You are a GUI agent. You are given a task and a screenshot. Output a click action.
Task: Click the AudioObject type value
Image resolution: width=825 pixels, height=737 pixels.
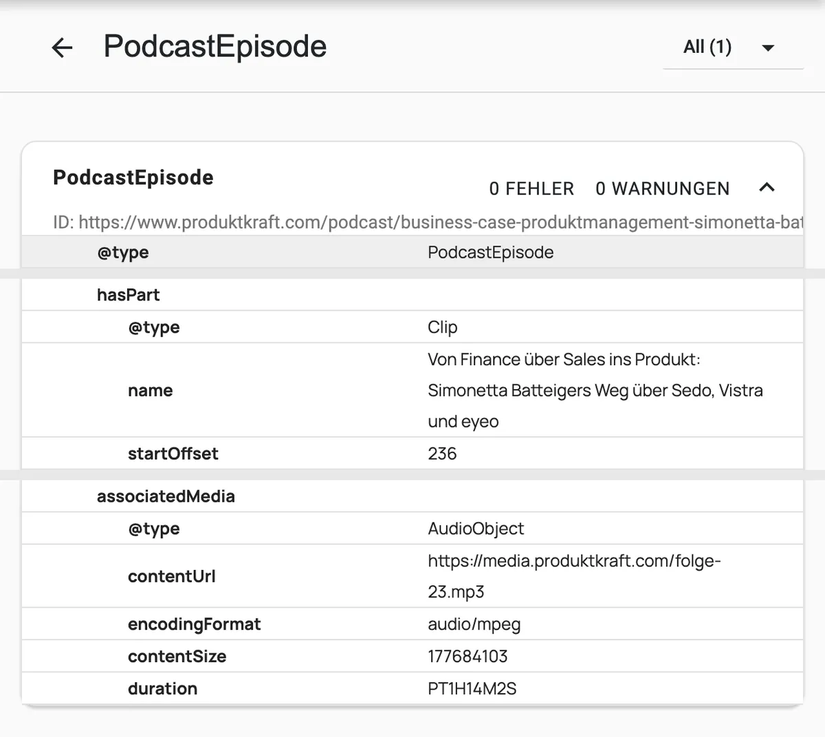pyautogui.click(x=476, y=529)
